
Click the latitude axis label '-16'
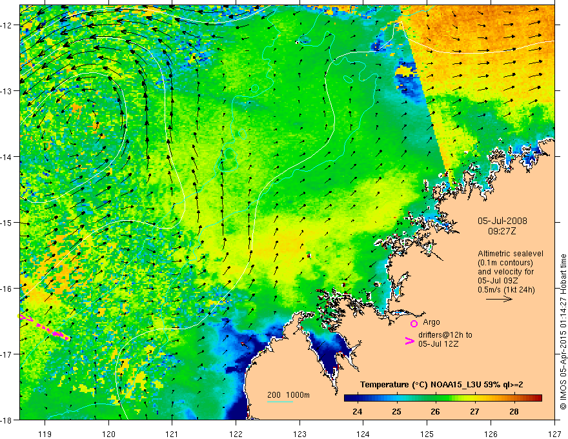click(x=7, y=289)
